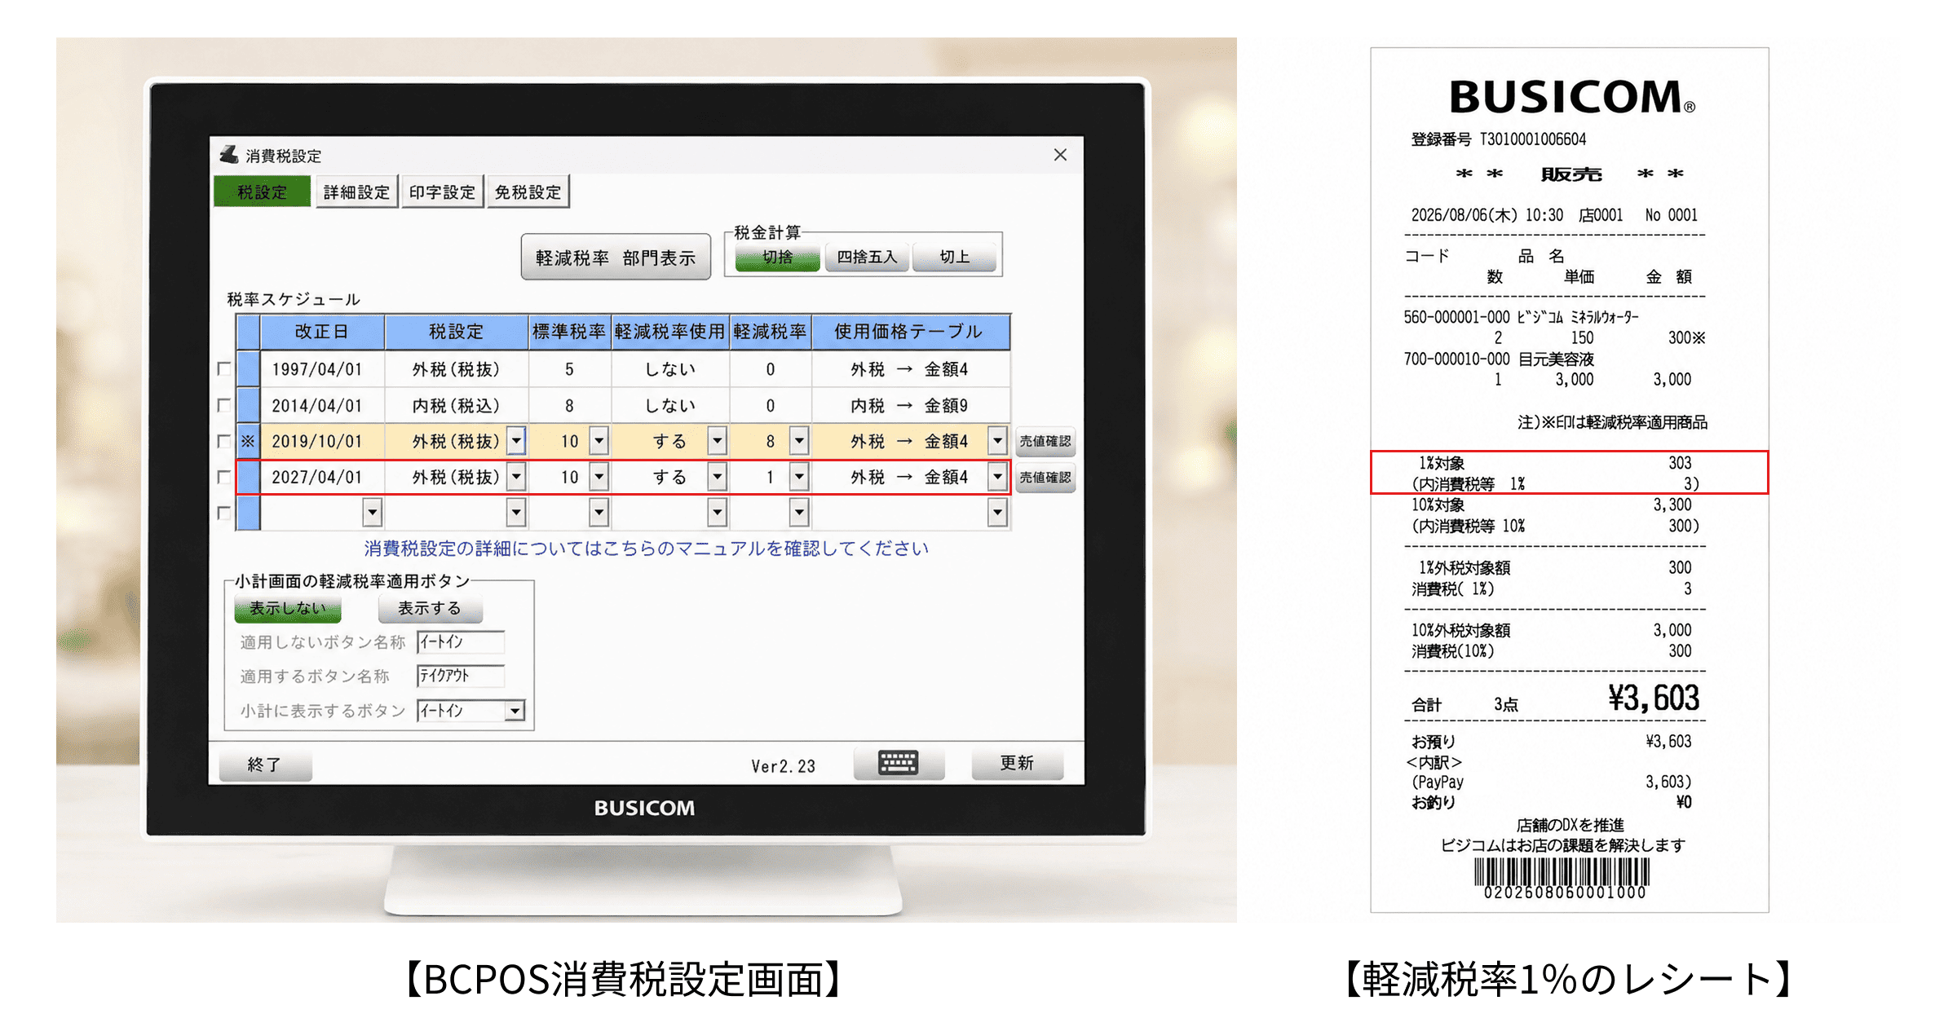Open the 印字設定 tab
This screenshot has width=1957, height=1027.
click(442, 192)
